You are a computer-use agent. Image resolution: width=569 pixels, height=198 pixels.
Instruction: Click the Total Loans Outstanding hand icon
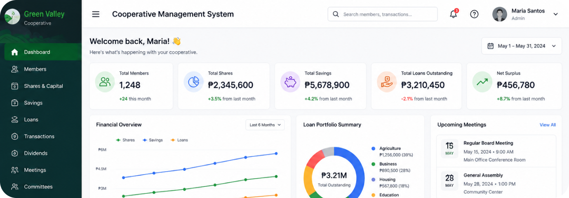pyautogui.click(x=387, y=82)
